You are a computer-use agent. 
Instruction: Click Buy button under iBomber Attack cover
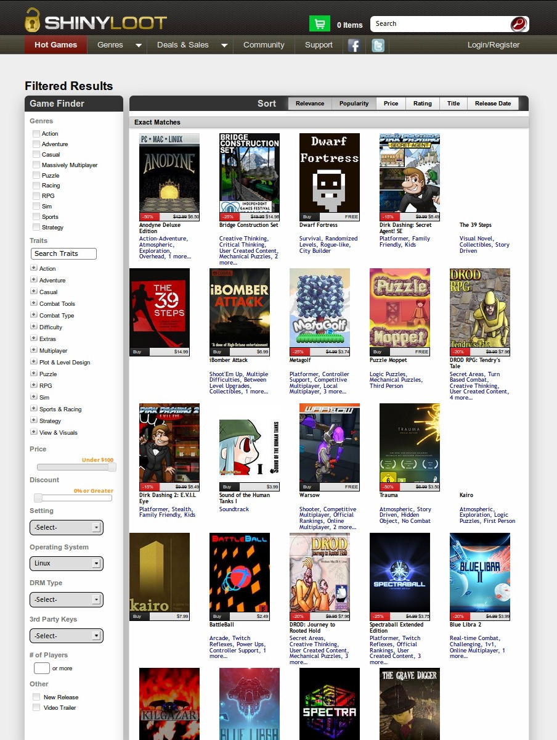220,352
